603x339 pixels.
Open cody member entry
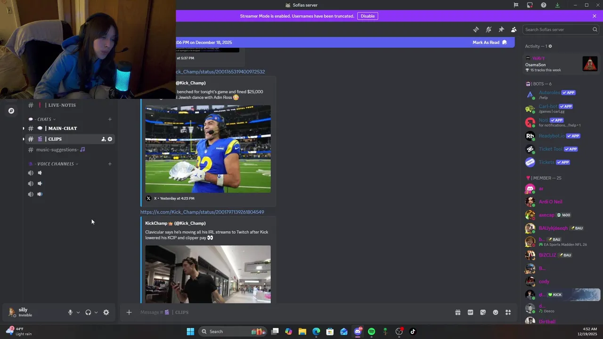561,281
